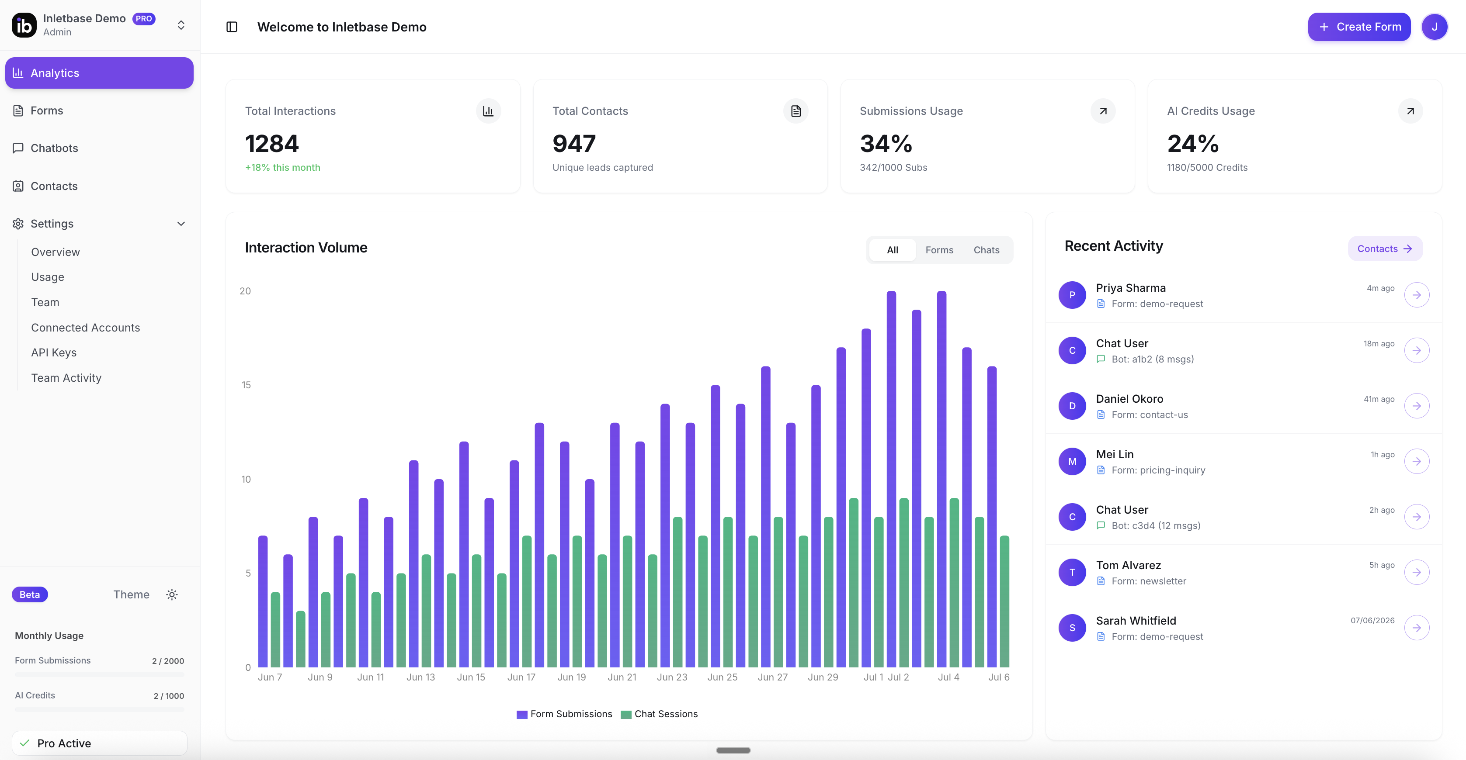Open Settings Overview page
The width and height of the screenshot is (1466, 760).
pyautogui.click(x=55, y=252)
